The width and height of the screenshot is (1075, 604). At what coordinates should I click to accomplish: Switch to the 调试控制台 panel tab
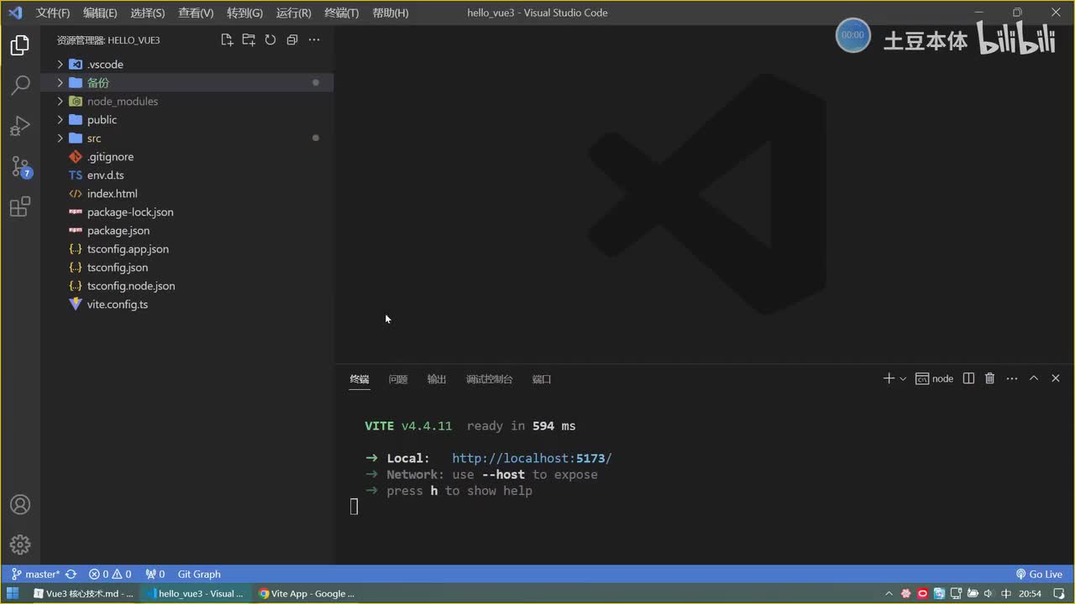click(x=490, y=379)
